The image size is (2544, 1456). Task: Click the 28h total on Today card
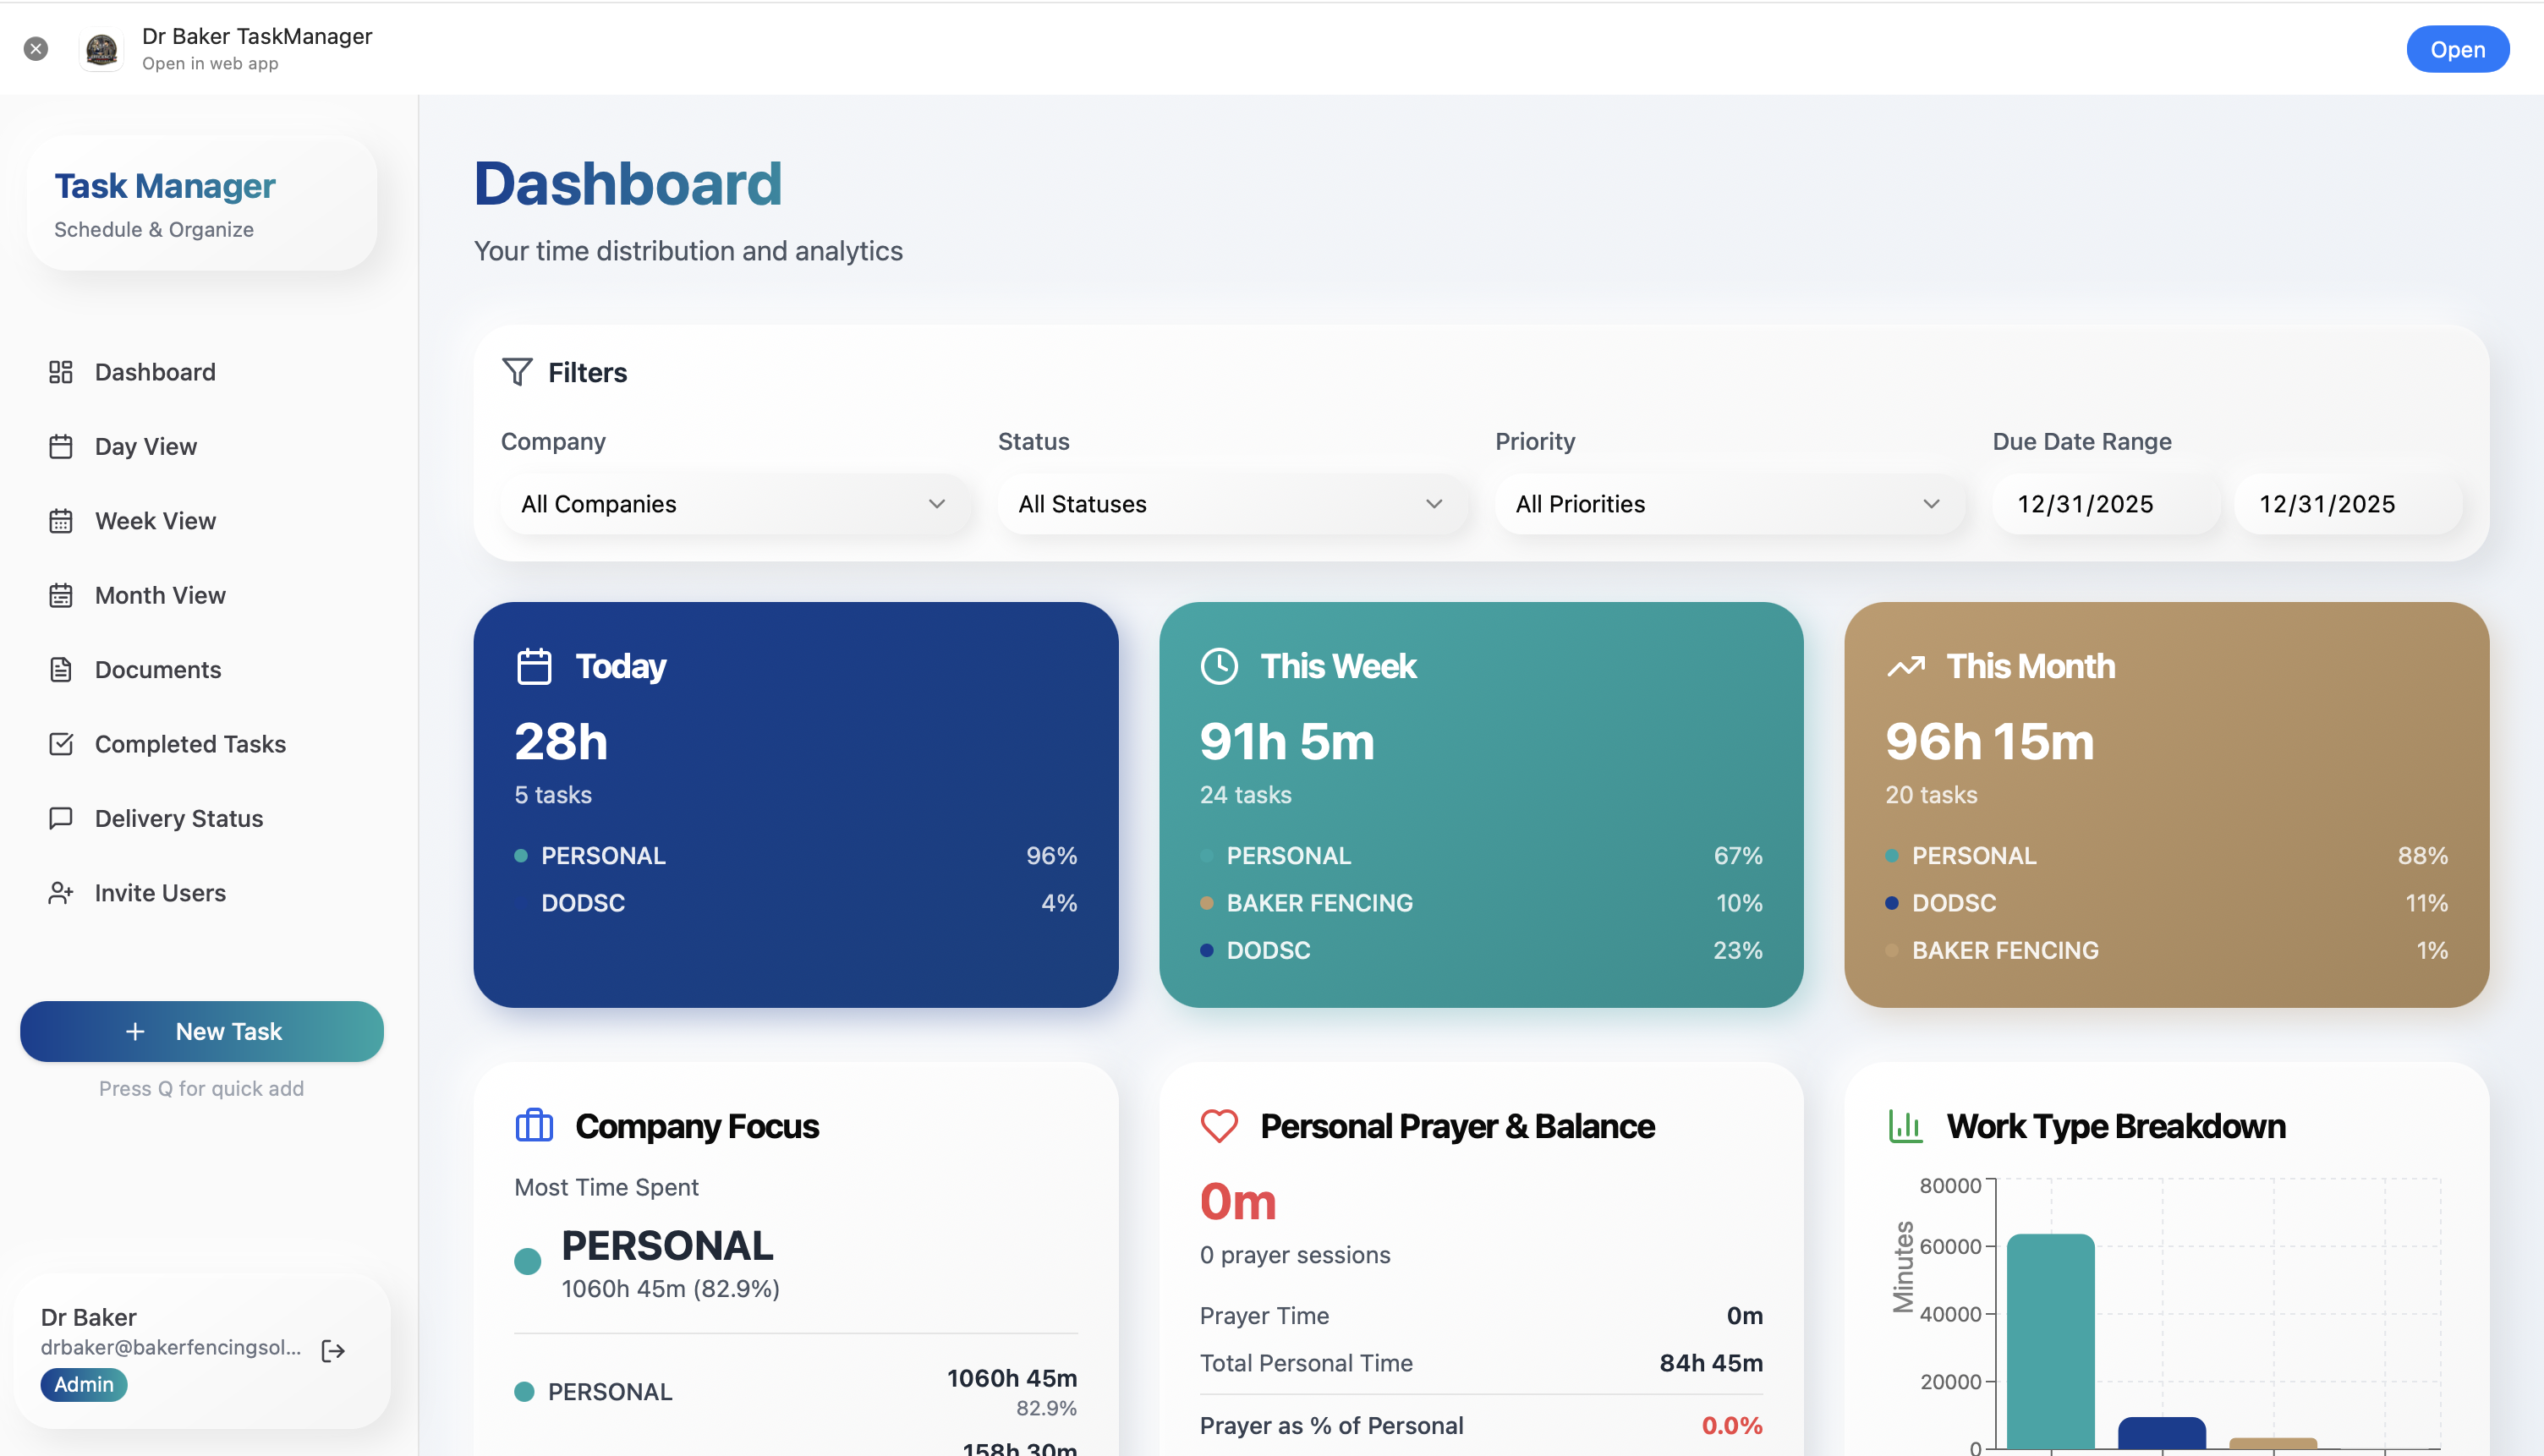coord(561,742)
